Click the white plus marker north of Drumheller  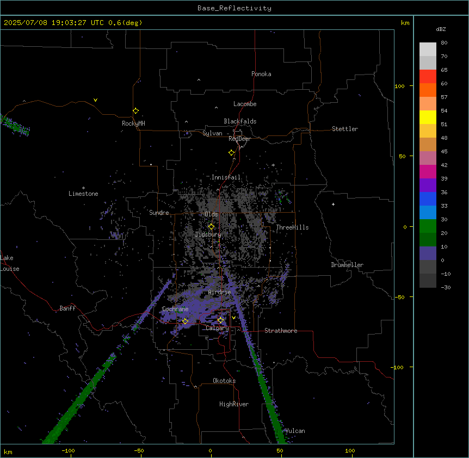333,204
